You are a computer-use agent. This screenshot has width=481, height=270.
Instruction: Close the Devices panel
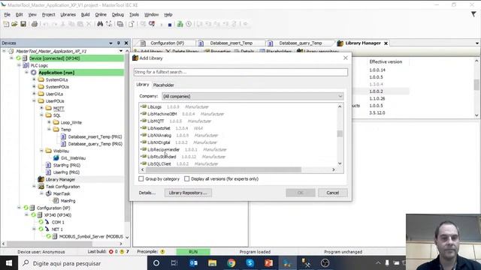pyautogui.click(x=126, y=43)
